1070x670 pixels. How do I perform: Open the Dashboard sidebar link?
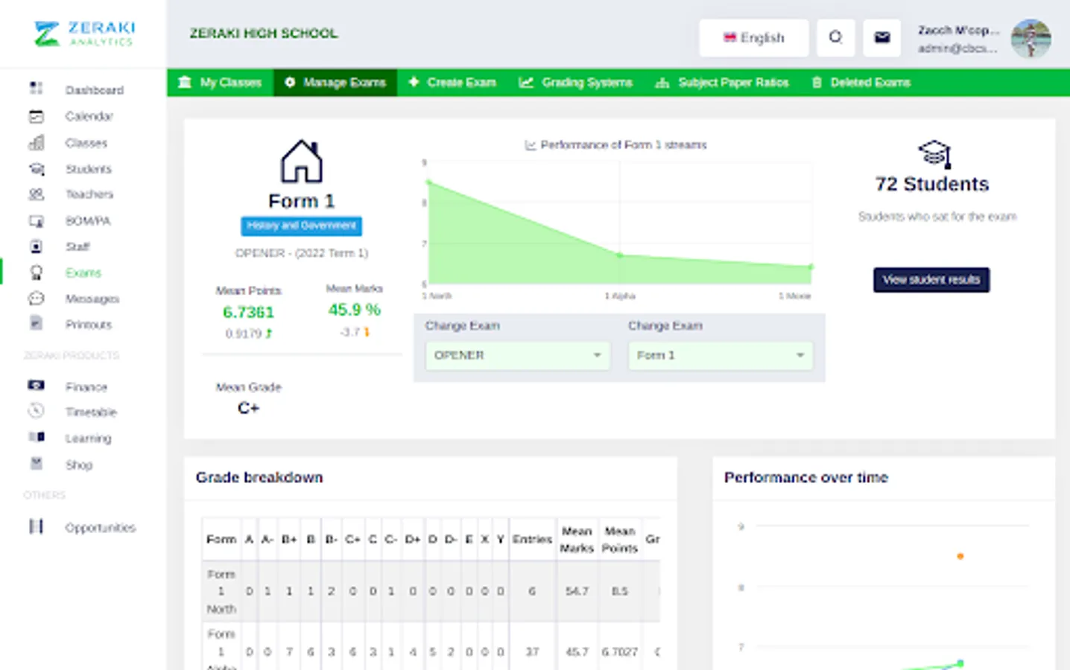pyautogui.click(x=95, y=90)
